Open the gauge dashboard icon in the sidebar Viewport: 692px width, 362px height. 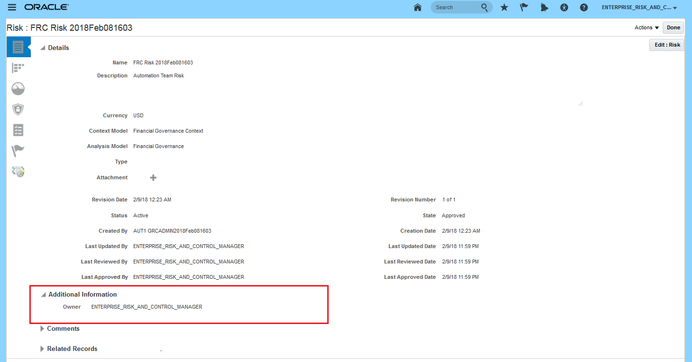click(x=18, y=88)
